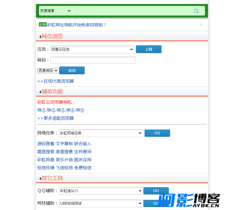This screenshot has height=210, width=226.
Task: Open the 飞信短信 link
Action: click(64, 168)
